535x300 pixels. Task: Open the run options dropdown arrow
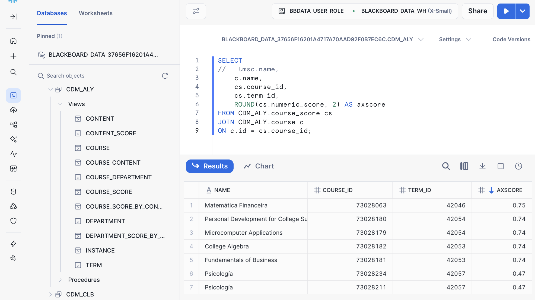(523, 11)
